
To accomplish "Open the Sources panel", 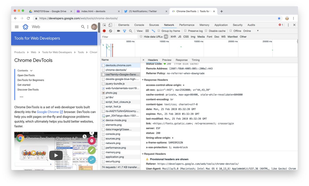I will click(x=154, y=25).
